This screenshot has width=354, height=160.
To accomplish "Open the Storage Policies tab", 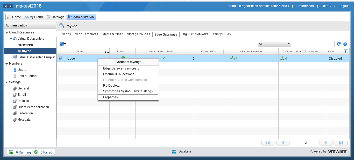I will (x=138, y=34).
